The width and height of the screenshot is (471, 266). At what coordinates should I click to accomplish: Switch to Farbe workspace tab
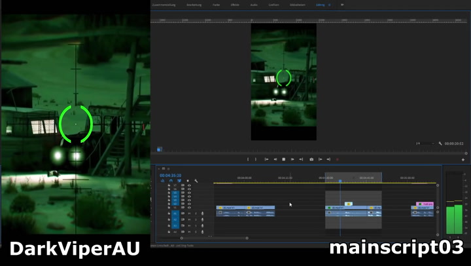click(217, 5)
